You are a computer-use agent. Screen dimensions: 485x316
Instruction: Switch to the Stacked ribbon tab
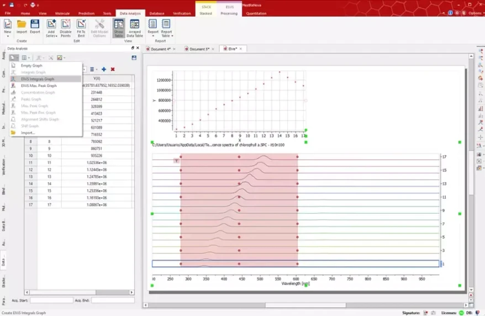205,13
